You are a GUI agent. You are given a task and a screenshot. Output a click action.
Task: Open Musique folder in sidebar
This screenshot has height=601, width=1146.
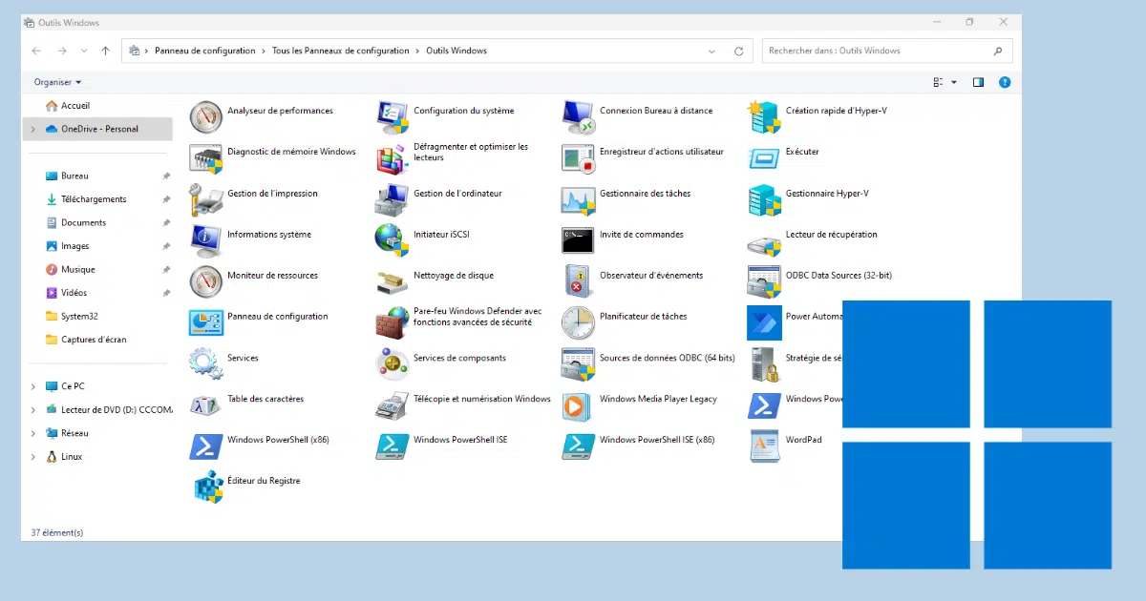click(78, 269)
